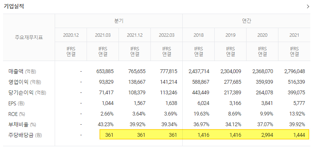Click revenue value 765,655
Viewport: 313px width, 147px height.
[136, 71]
